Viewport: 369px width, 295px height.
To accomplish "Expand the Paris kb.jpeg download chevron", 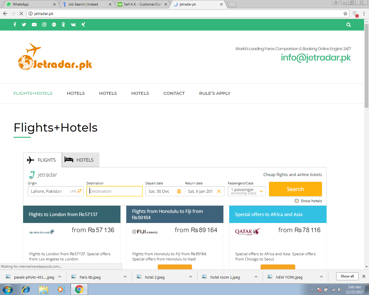I will point(125,276).
